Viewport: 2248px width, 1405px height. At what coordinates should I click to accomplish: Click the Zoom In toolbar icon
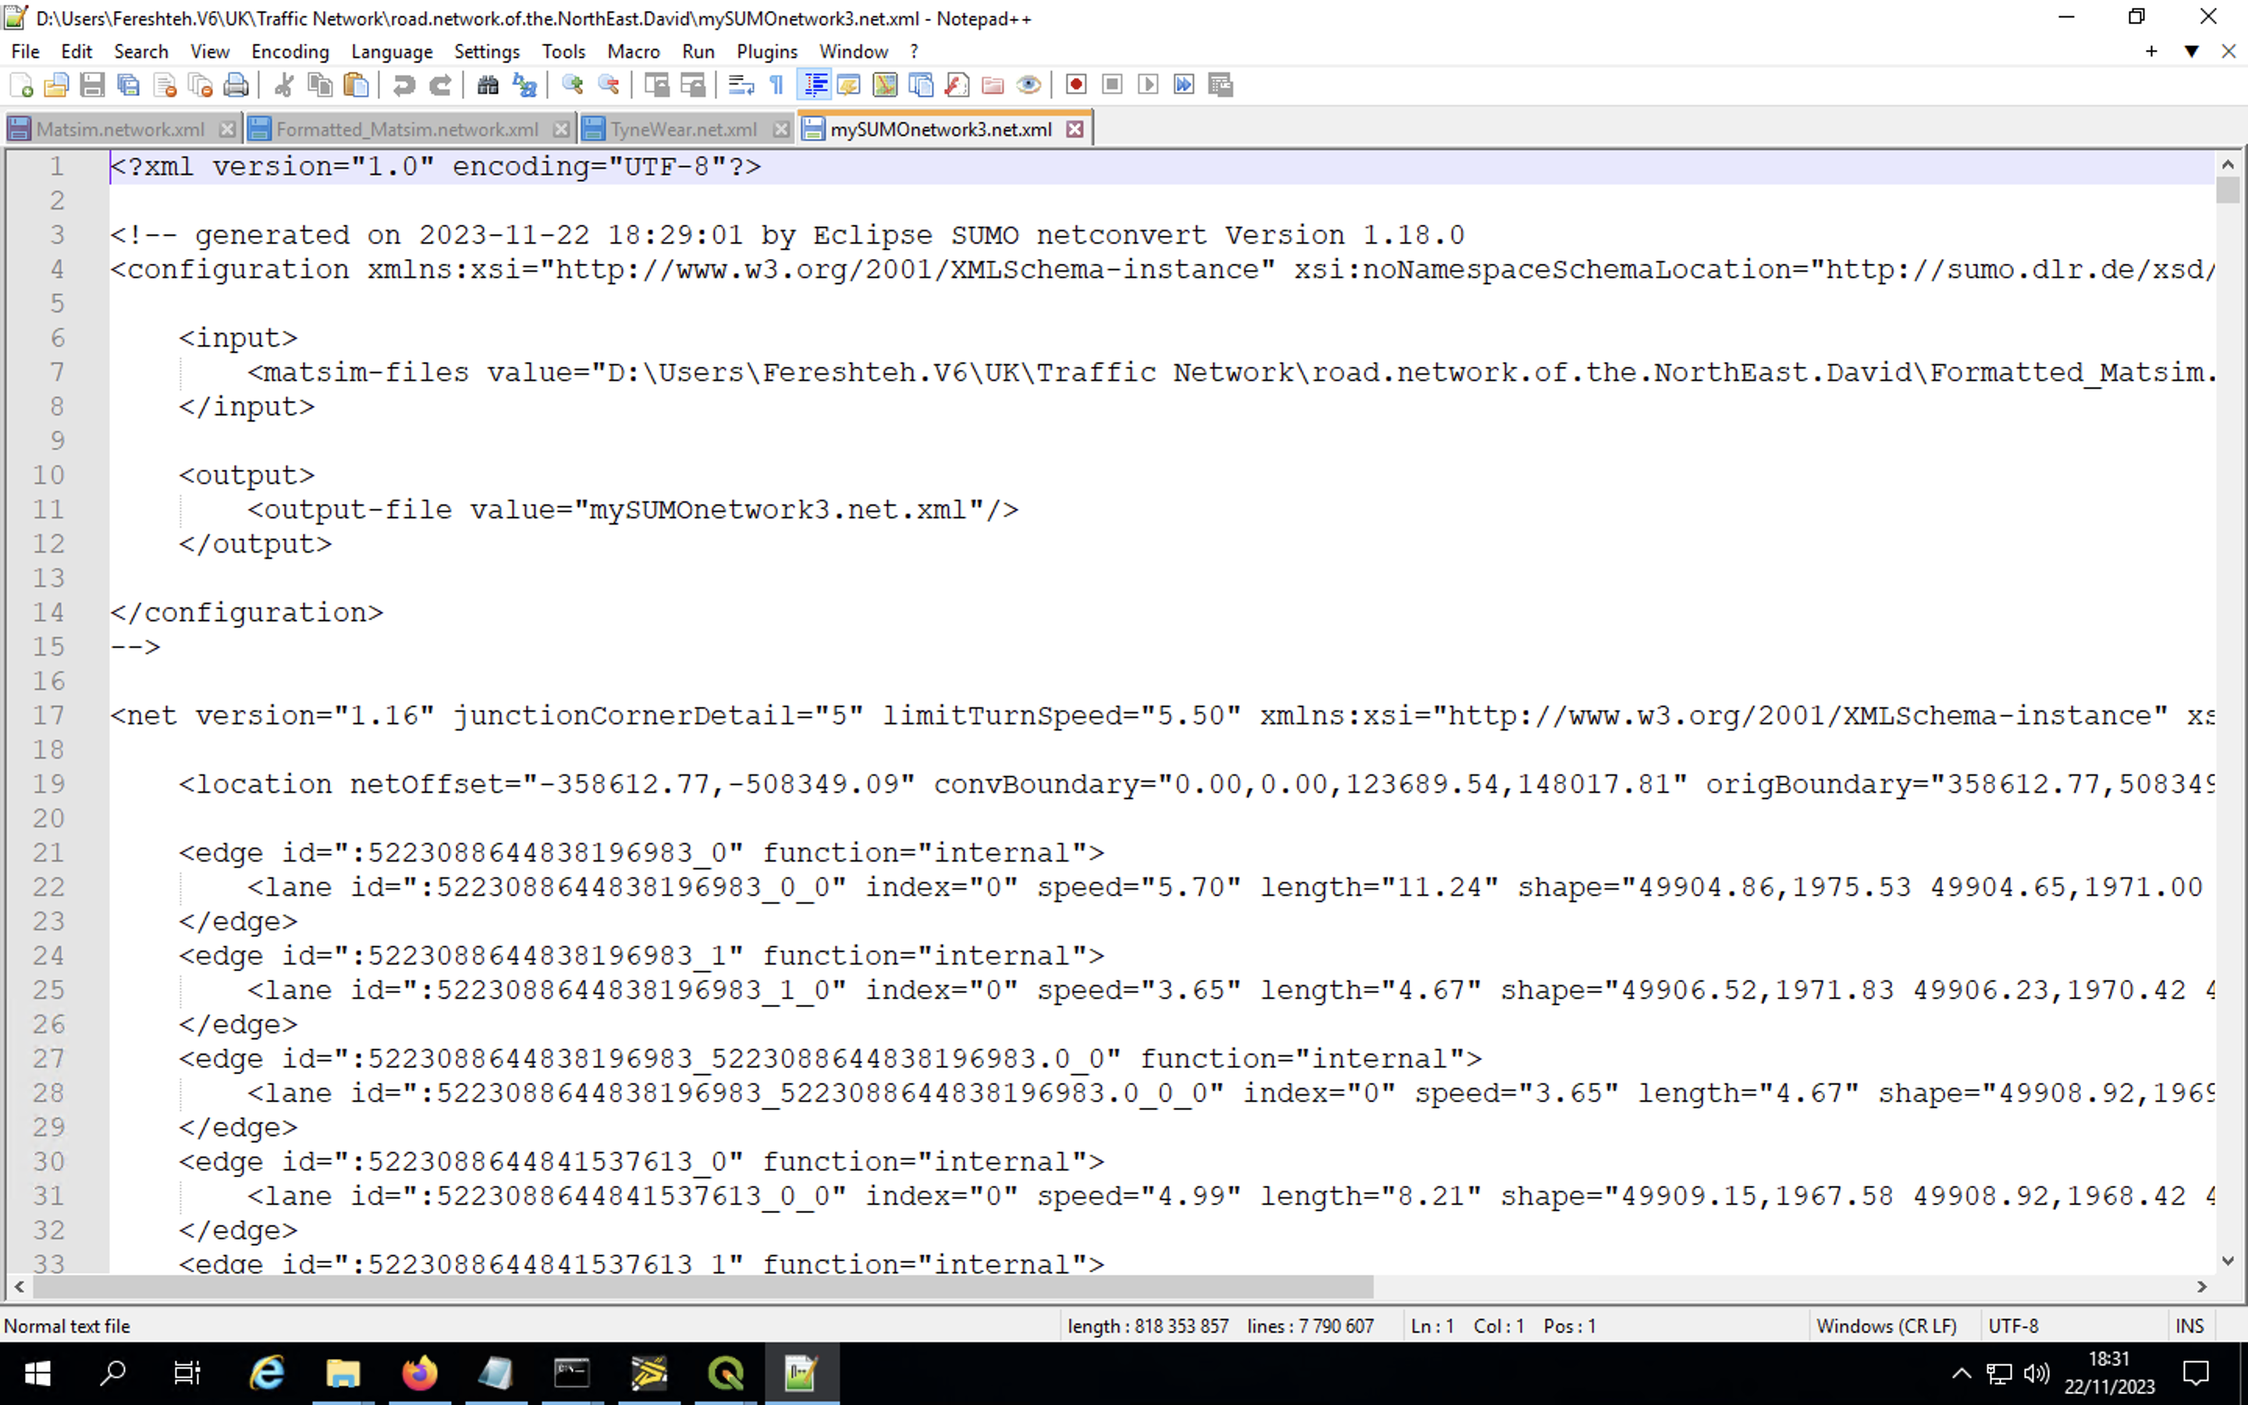point(574,84)
